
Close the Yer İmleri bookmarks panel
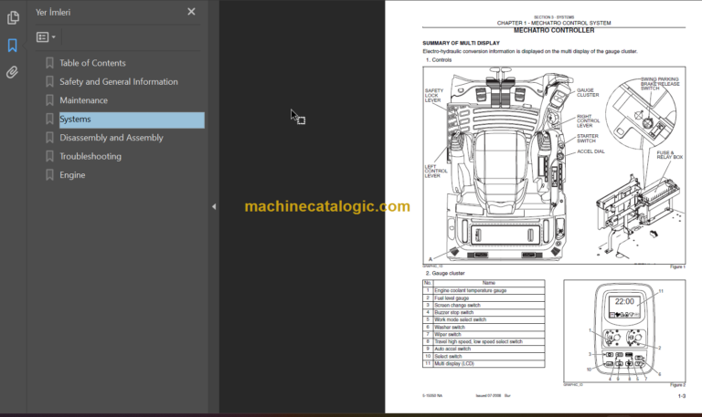tap(191, 12)
